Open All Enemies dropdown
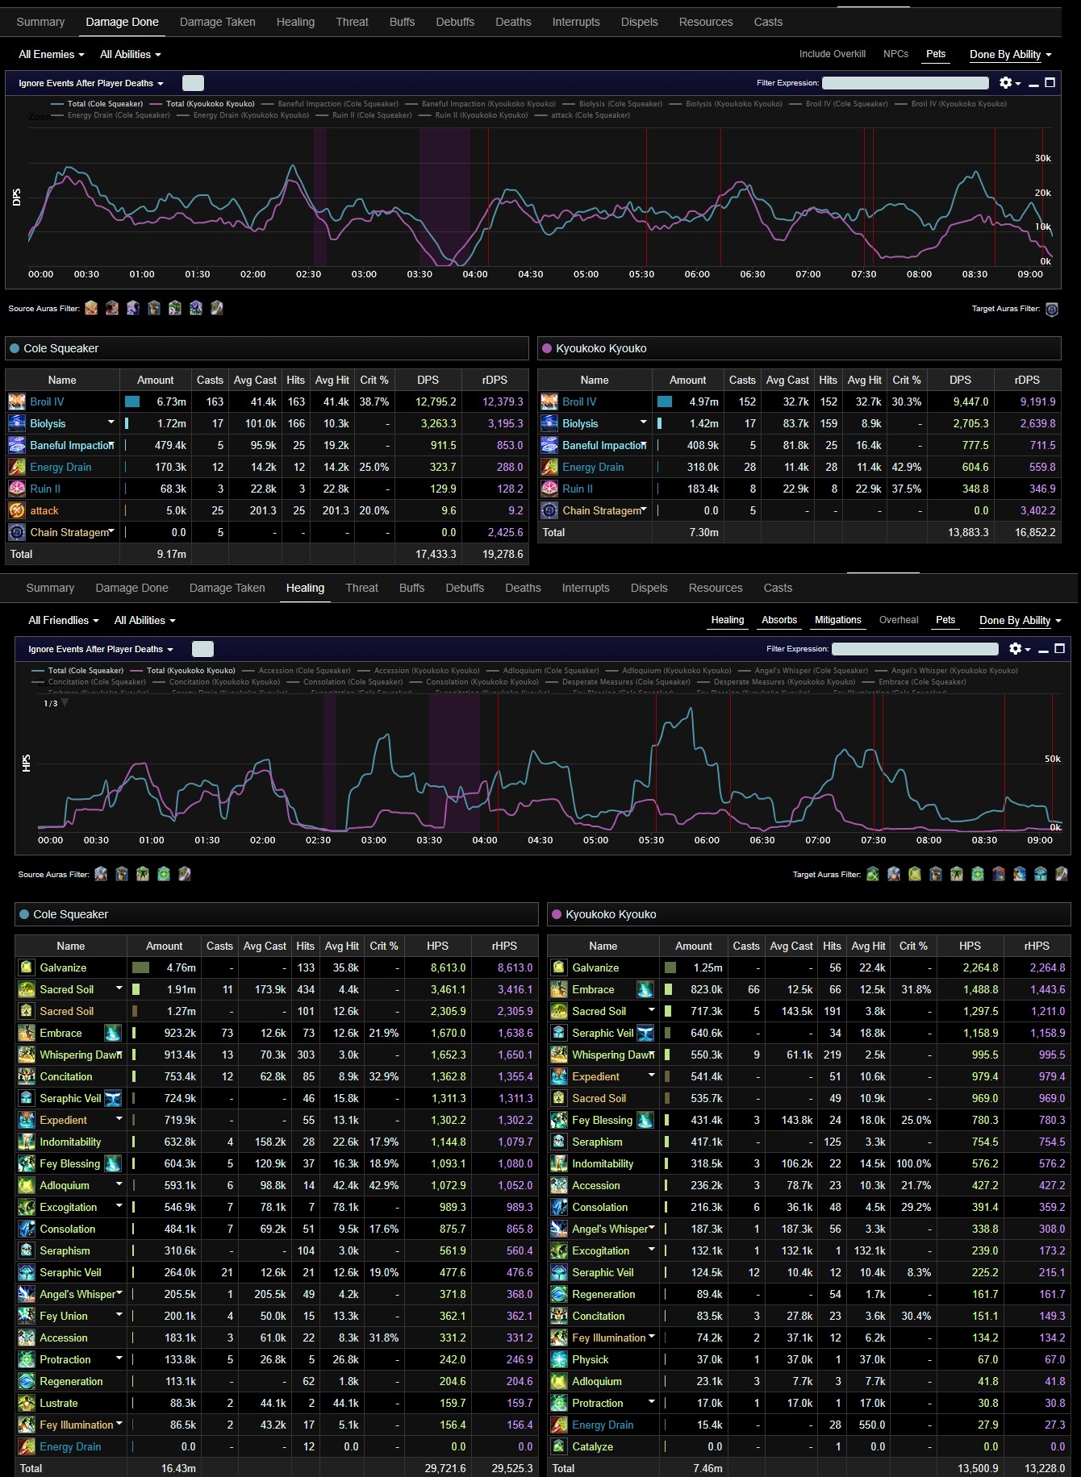1081x1477 pixels. tap(52, 54)
